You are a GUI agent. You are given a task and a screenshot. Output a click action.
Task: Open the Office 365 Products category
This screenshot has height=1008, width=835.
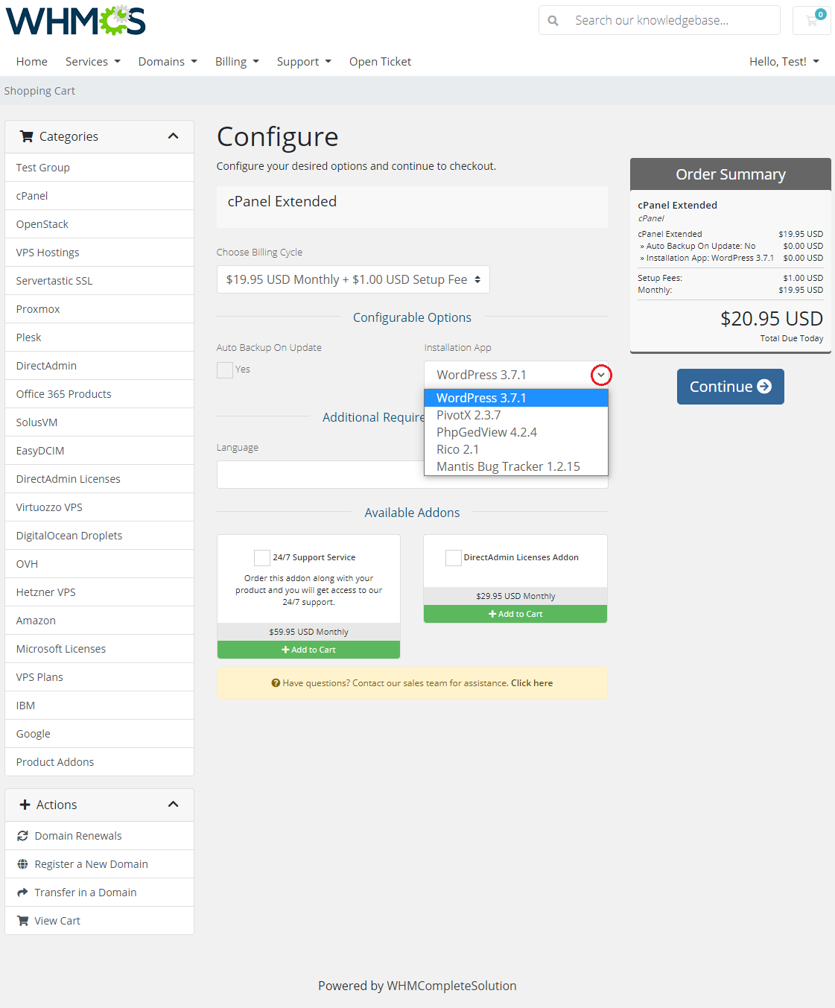coord(99,394)
